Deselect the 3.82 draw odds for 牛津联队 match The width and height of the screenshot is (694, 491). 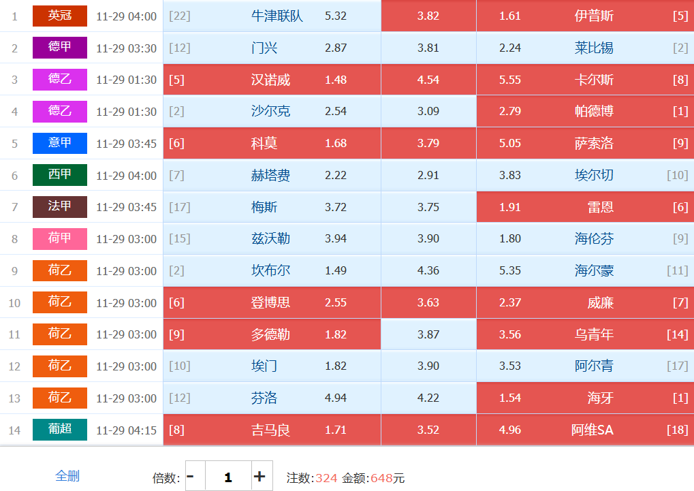[x=428, y=16]
